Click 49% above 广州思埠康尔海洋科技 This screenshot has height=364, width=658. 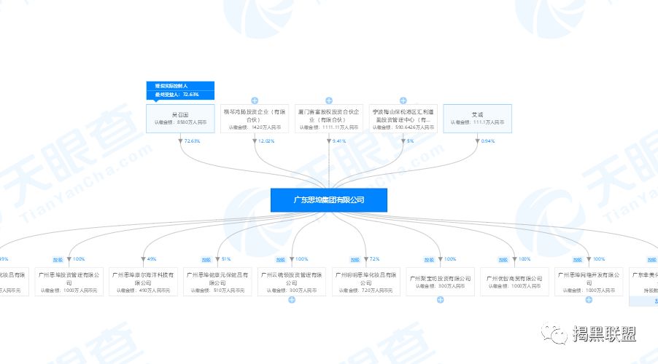pyautogui.click(x=152, y=259)
